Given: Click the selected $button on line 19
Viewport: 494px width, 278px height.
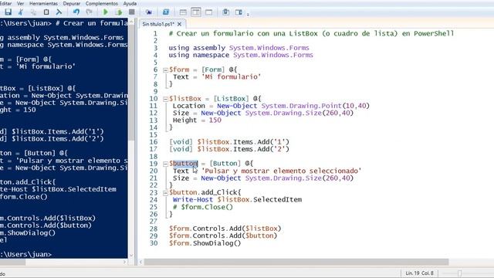Looking at the screenshot, I should click(x=184, y=164).
